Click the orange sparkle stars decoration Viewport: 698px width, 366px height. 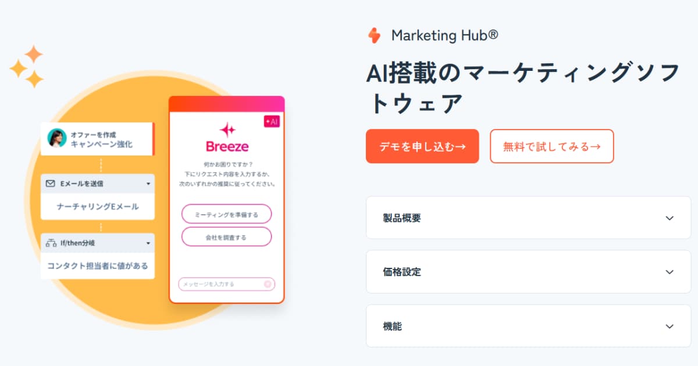point(27,67)
